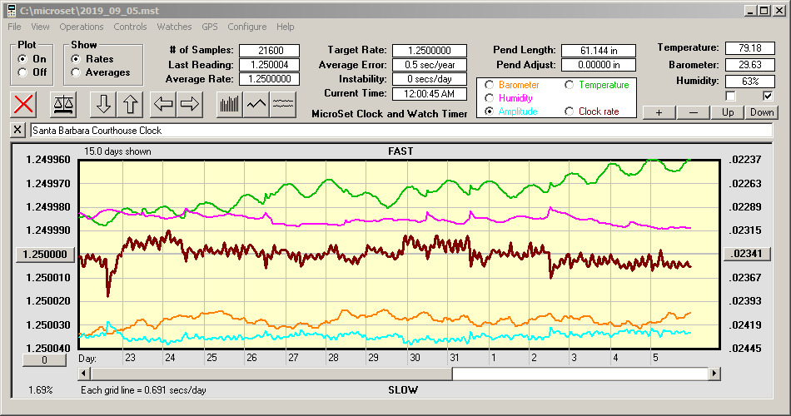Click the Santa Barbara Courthouse Clock field

pyautogui.click(x=401, y=131)
